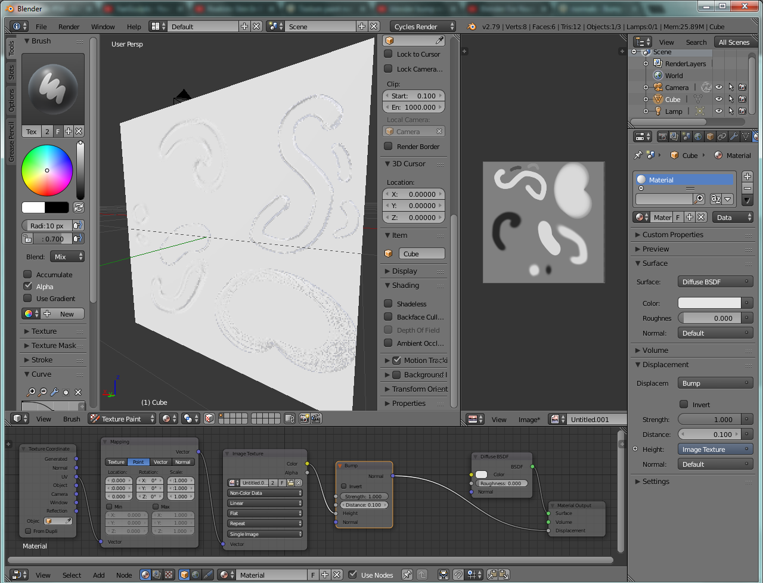Click the brush preview thumbnail

[x=53, y=89]
